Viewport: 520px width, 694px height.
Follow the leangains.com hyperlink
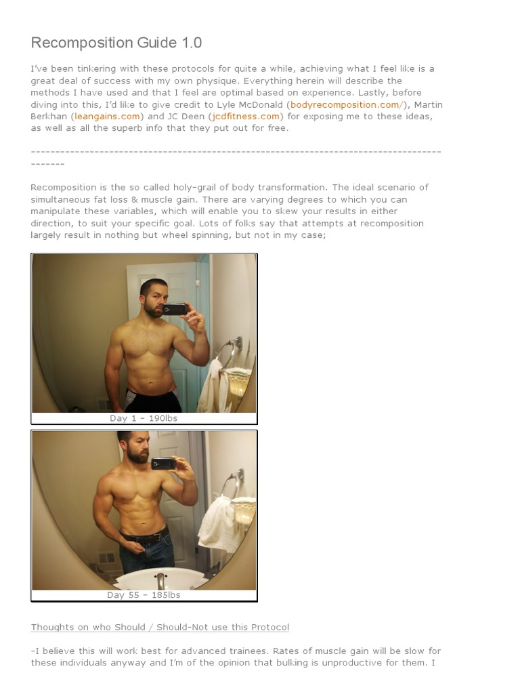point(107,117)
